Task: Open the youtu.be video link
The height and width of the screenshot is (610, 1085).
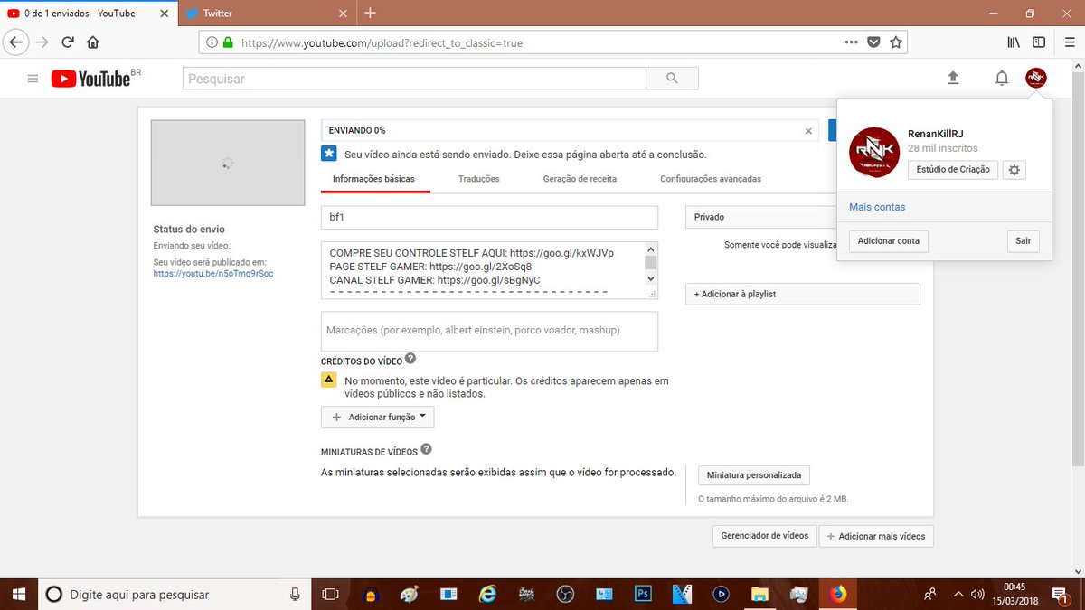Action: coord(213,273)
